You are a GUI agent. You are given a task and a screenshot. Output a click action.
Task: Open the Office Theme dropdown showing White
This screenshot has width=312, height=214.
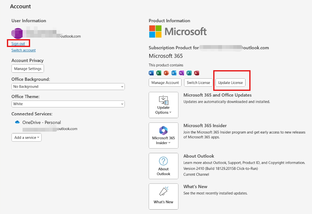68,104
